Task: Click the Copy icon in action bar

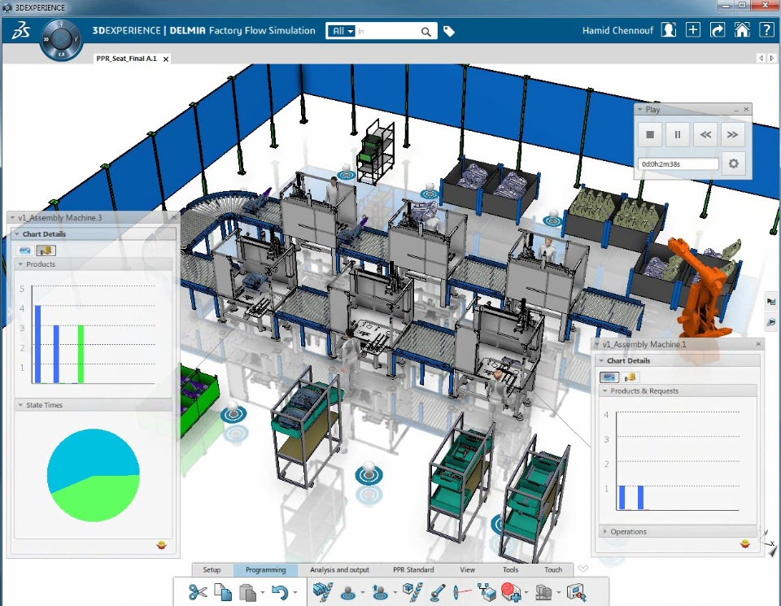Action: (x=223, y=592)
